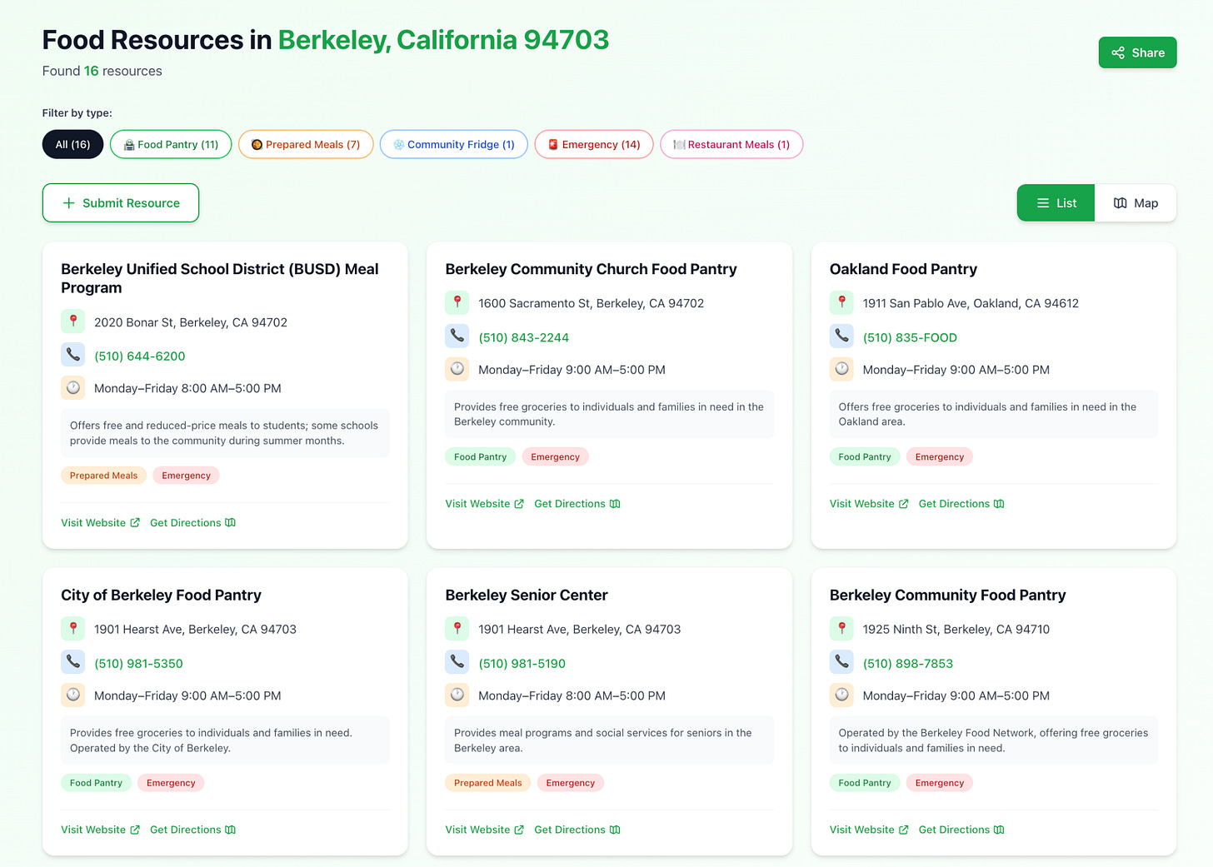This screenshot has width=1213, height=867.
Task: Click clock icon for City of Berkeley Food Pantry
Action: click(73, 695)
